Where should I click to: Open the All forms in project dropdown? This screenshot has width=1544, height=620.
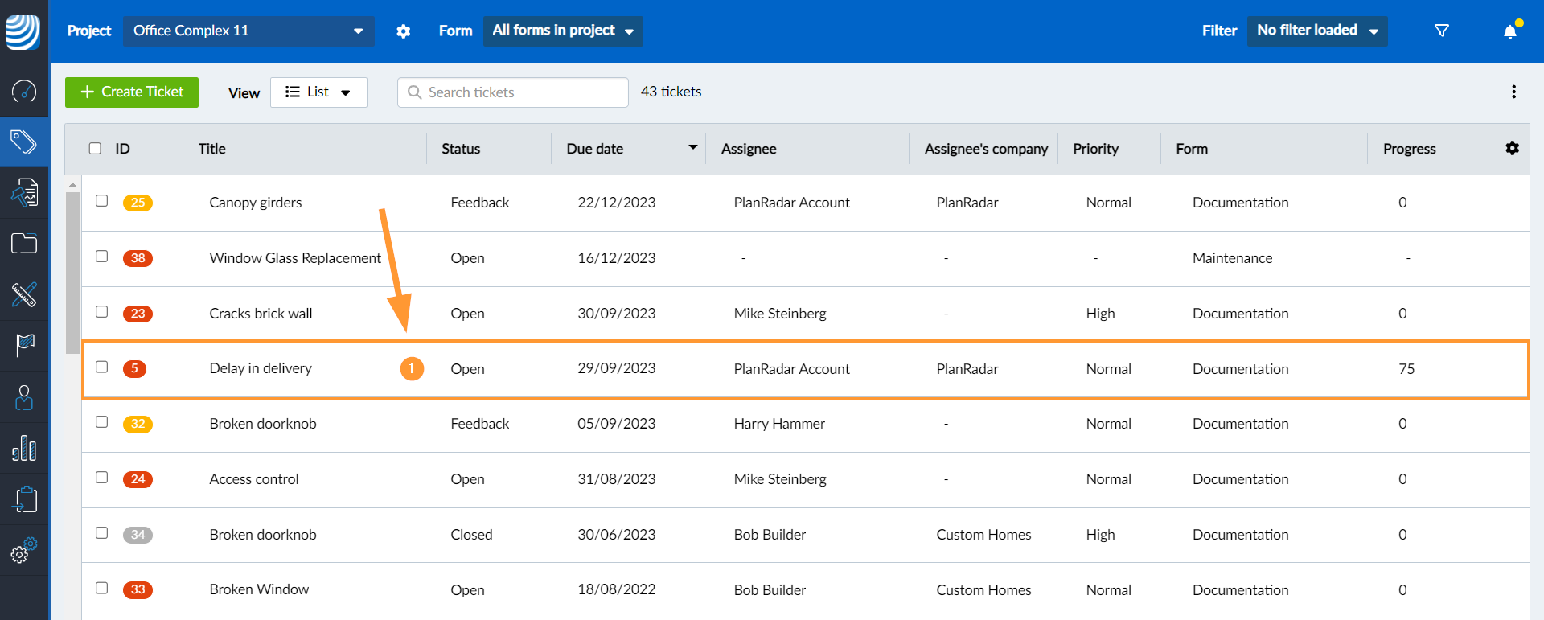click(x=563, y=31)
